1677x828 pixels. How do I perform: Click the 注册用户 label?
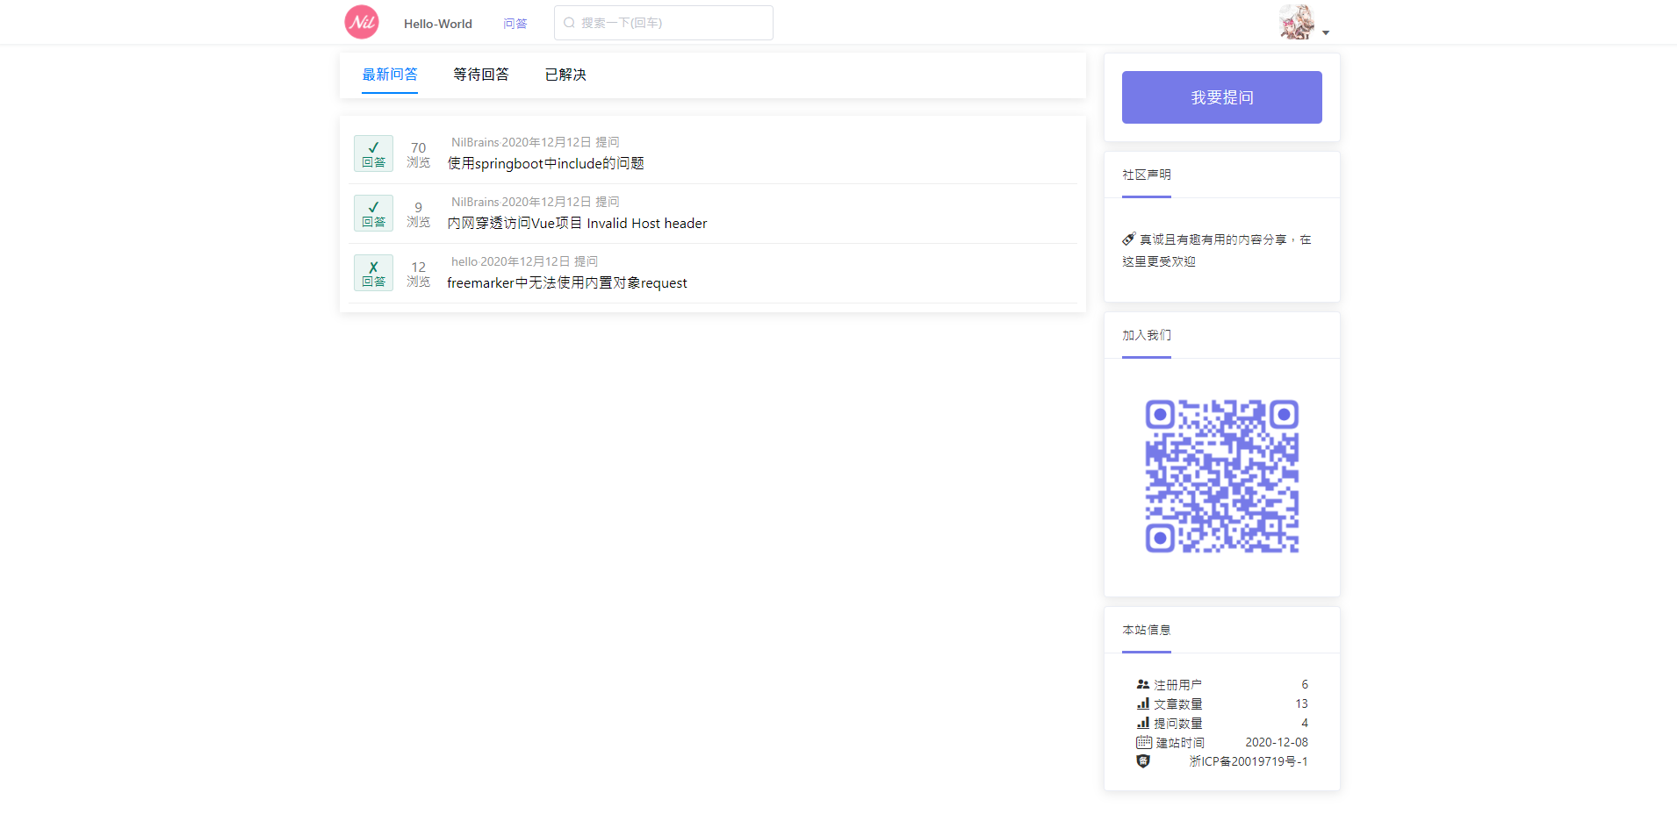1178,685
